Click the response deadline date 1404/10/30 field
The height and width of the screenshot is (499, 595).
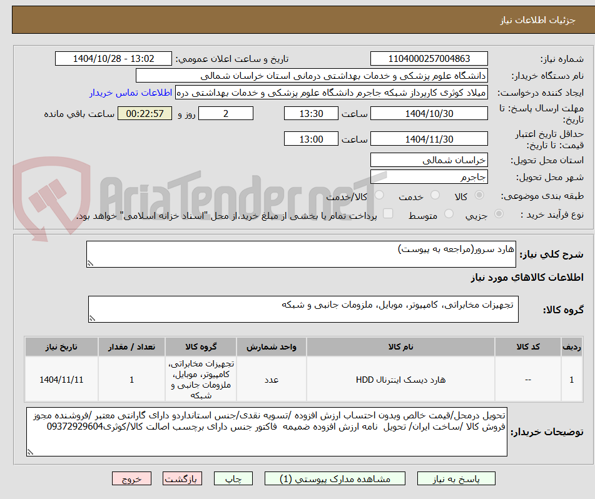point(429,113)
